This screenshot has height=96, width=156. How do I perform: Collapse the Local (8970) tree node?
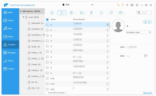(24, 17)
